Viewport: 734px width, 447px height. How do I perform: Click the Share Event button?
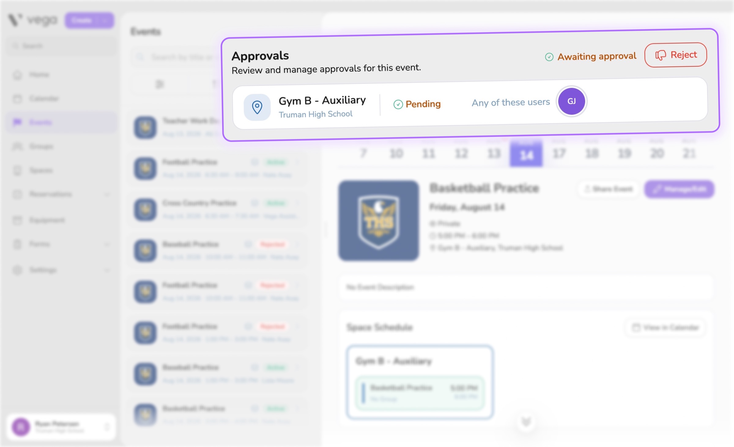pyautogui.click(x=608, y=189)
